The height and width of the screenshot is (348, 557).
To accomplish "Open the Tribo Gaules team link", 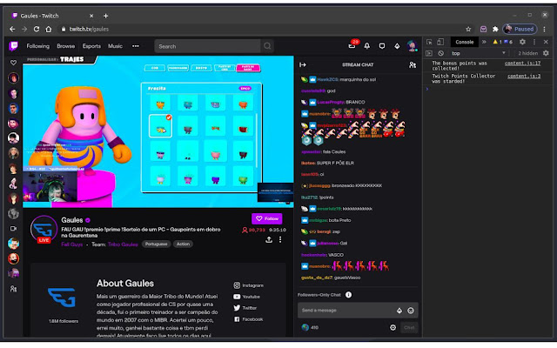I will [123, 244].
